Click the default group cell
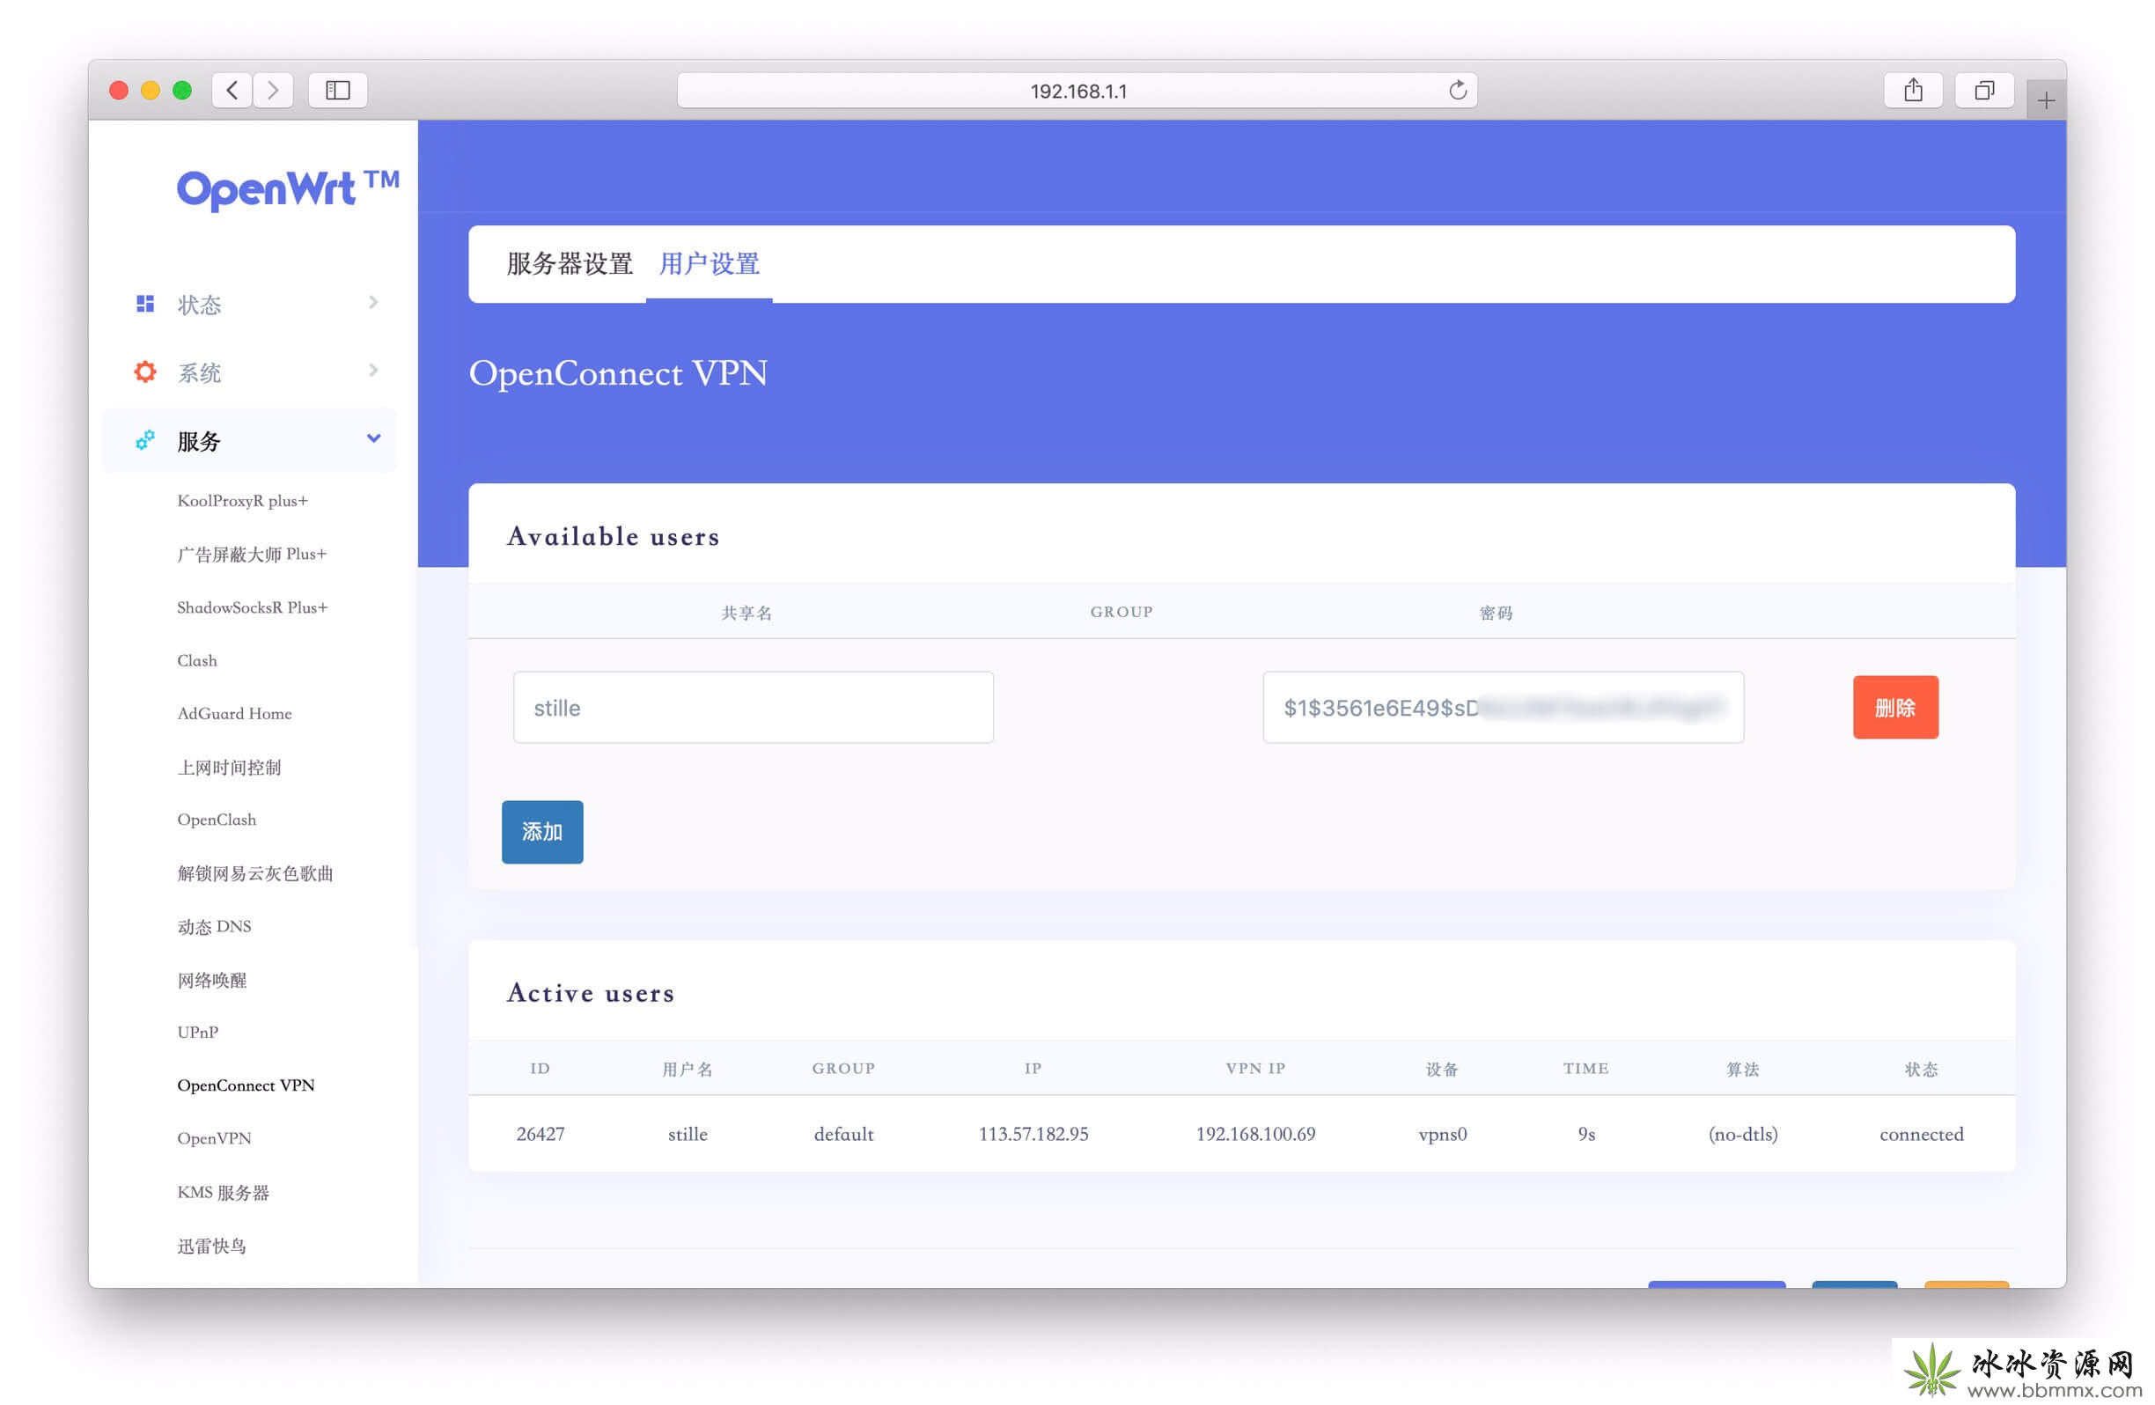This screenshot has width=2155, height=1405. (843, 1135)
